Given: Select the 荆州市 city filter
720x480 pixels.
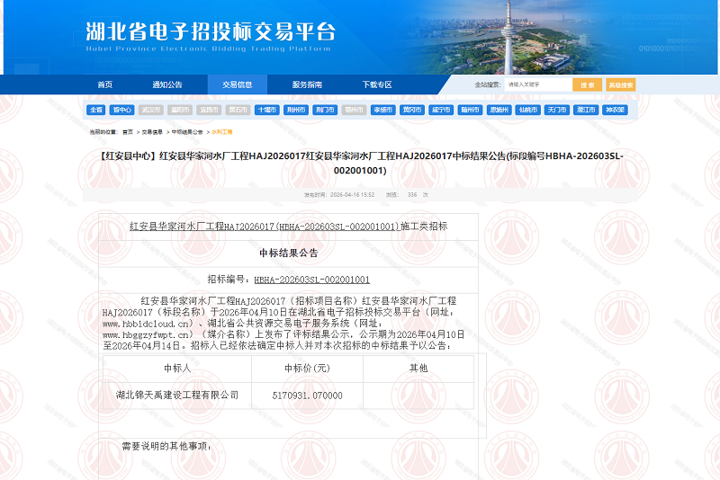Looking at the screenshot, I should point(295,110).
